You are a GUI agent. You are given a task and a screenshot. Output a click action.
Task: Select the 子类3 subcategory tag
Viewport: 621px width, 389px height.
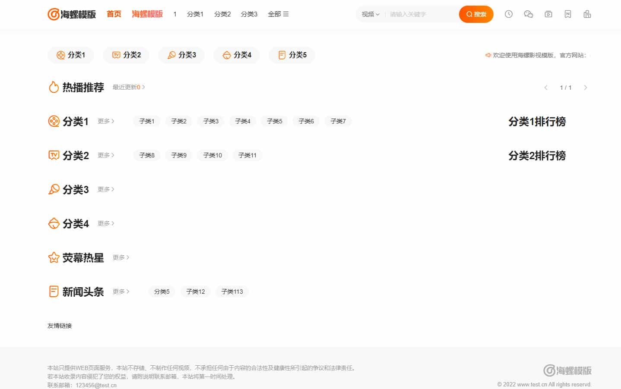pos(211,121)
